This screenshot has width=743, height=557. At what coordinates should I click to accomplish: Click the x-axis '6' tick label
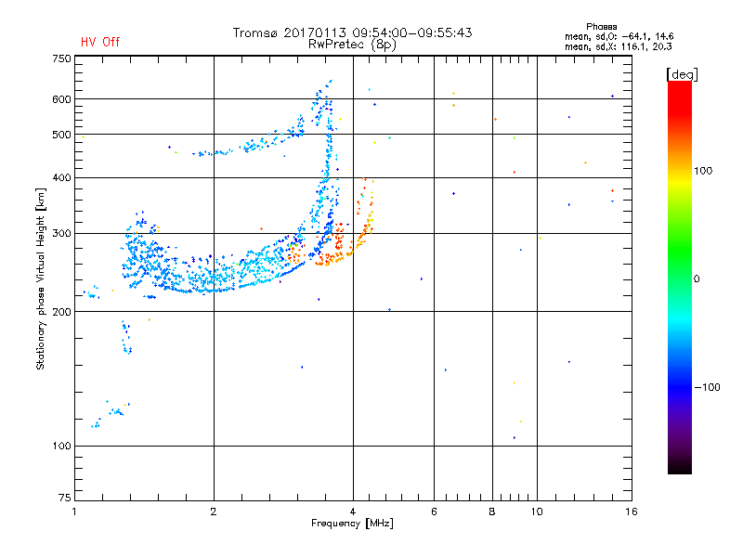click(x=434, y=512)
